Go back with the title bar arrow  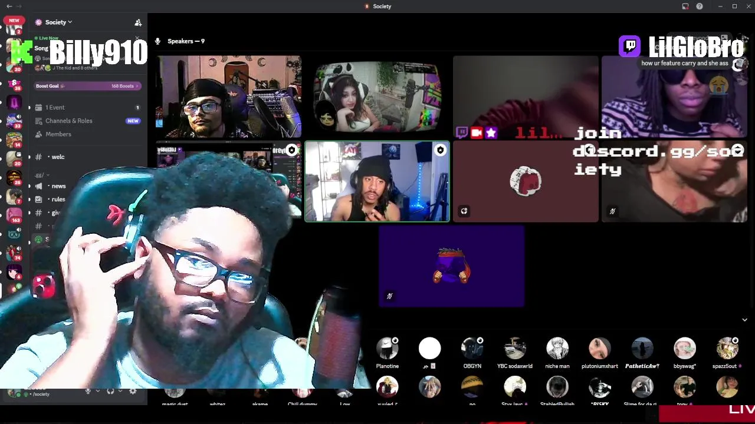tap(9, 6)
